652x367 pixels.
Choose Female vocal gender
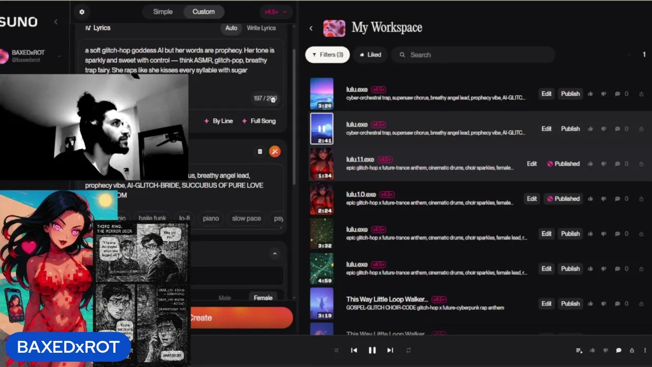pyautogui.click(x=263, y=298)
